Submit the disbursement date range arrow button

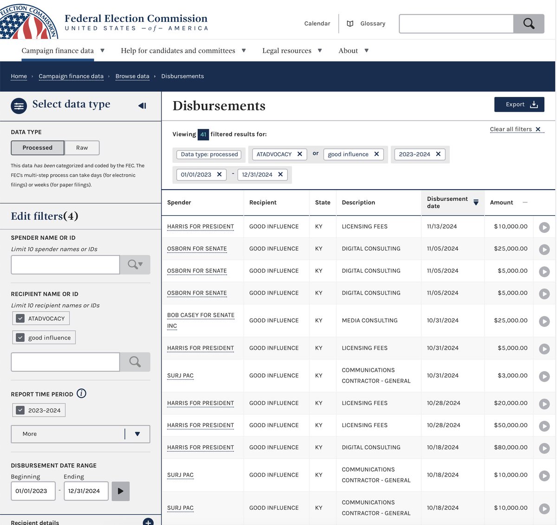tap(121, 491)
